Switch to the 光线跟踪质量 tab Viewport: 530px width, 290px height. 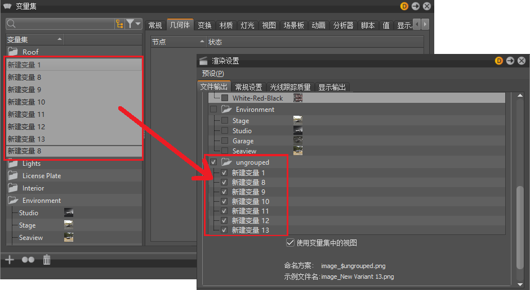click(291, 87)
